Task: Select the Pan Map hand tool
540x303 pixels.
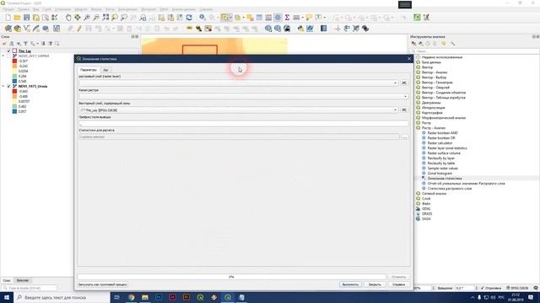Action: point(68,18)
